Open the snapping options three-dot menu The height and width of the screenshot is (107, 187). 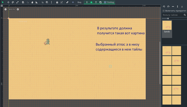[x=51, y=2]
